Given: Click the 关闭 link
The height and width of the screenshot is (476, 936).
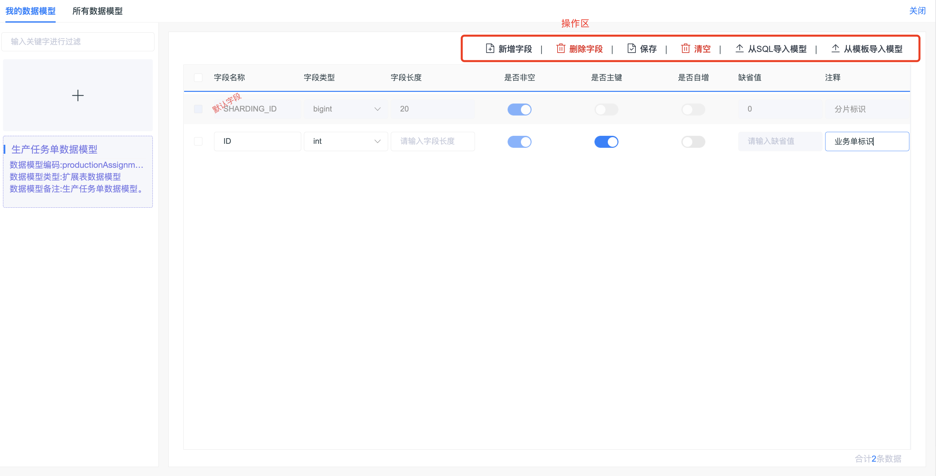Looking at the screenshot, I should (x=917, y=11).
